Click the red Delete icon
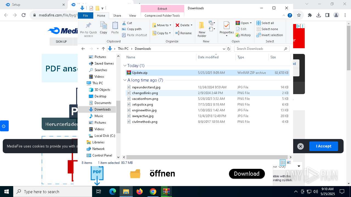 pyautogui.click(x=177, y=25)
